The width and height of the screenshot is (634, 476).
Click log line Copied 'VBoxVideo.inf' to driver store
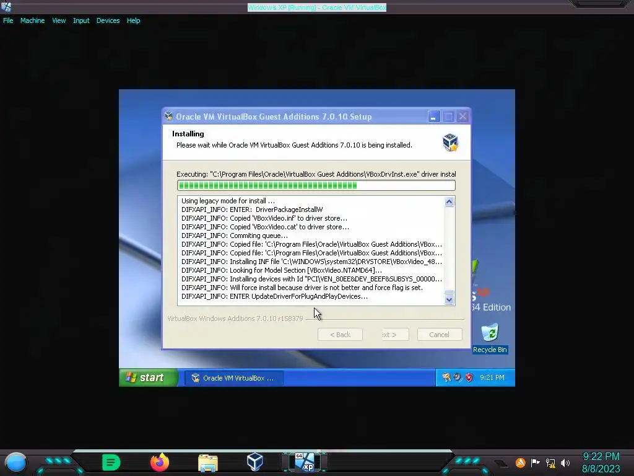(264, 218)
